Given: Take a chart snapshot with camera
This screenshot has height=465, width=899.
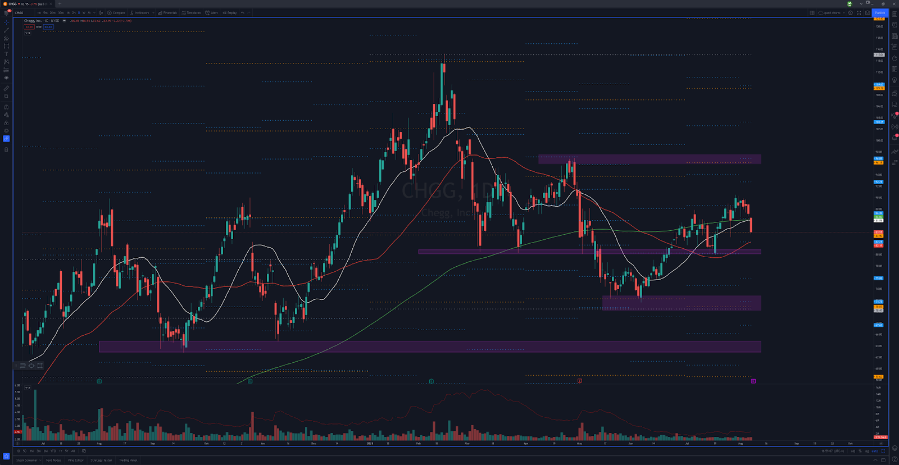Looking at the screenshot, I should coord(867,12).
